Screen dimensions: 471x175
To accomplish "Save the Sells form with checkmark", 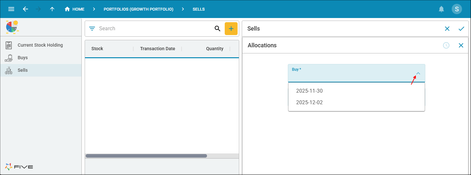I will point(461,29).
